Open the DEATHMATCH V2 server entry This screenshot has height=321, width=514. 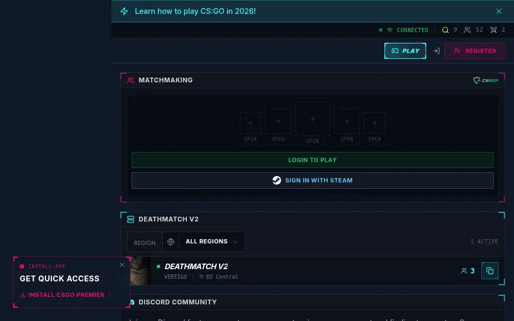196,266
